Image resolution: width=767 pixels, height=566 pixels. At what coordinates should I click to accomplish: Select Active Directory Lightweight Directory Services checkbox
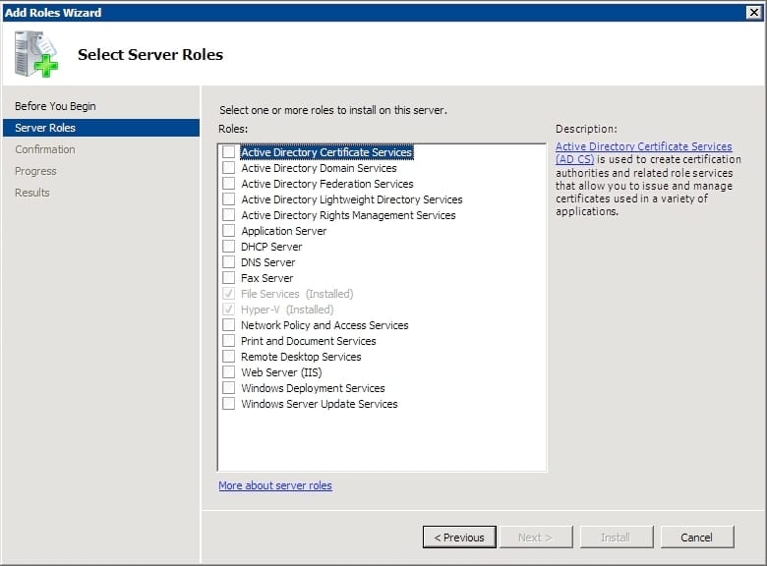(x=228, y=198)
